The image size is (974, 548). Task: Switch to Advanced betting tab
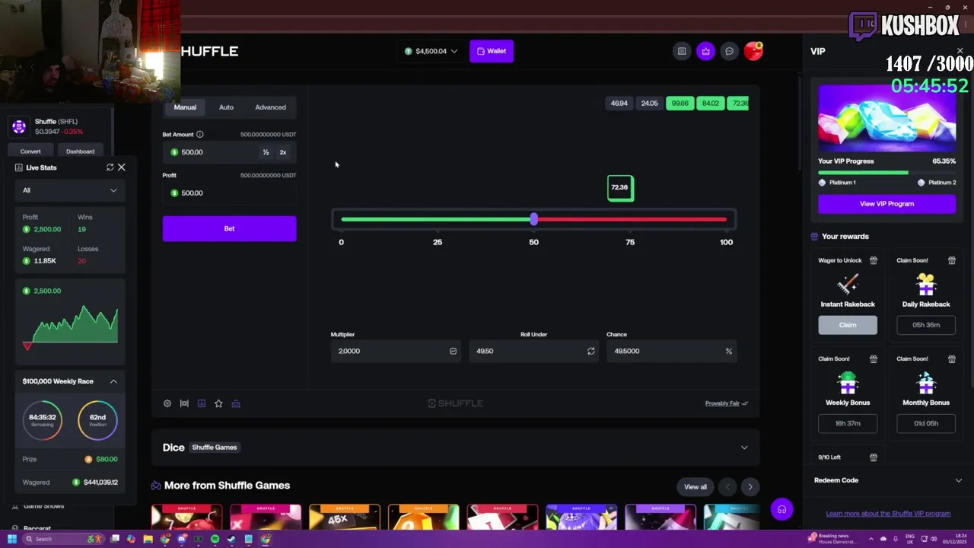pos(270,107)
